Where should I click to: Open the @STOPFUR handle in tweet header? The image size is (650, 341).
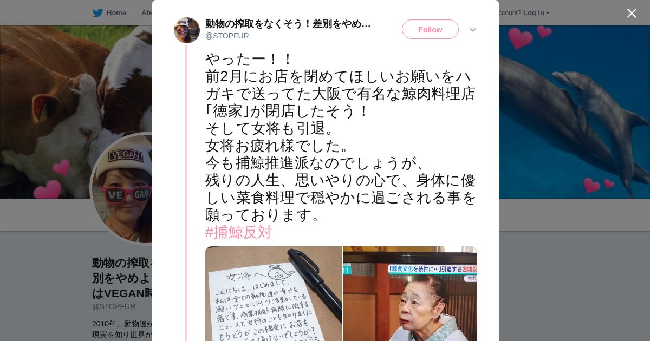point(227,36)
